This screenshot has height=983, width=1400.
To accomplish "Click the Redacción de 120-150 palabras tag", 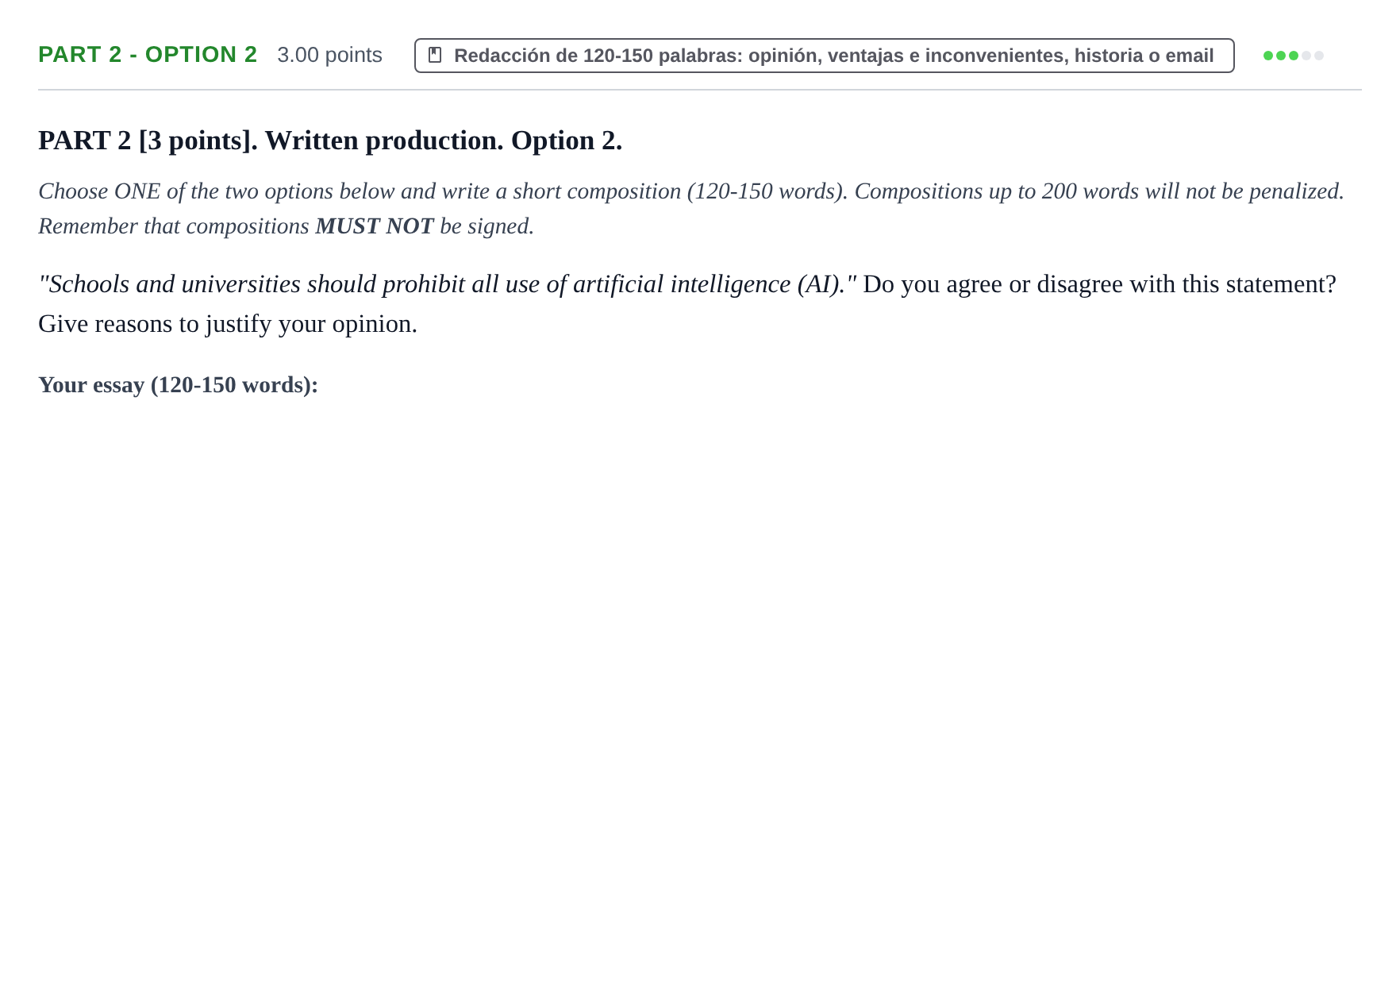I will point(824,56).
